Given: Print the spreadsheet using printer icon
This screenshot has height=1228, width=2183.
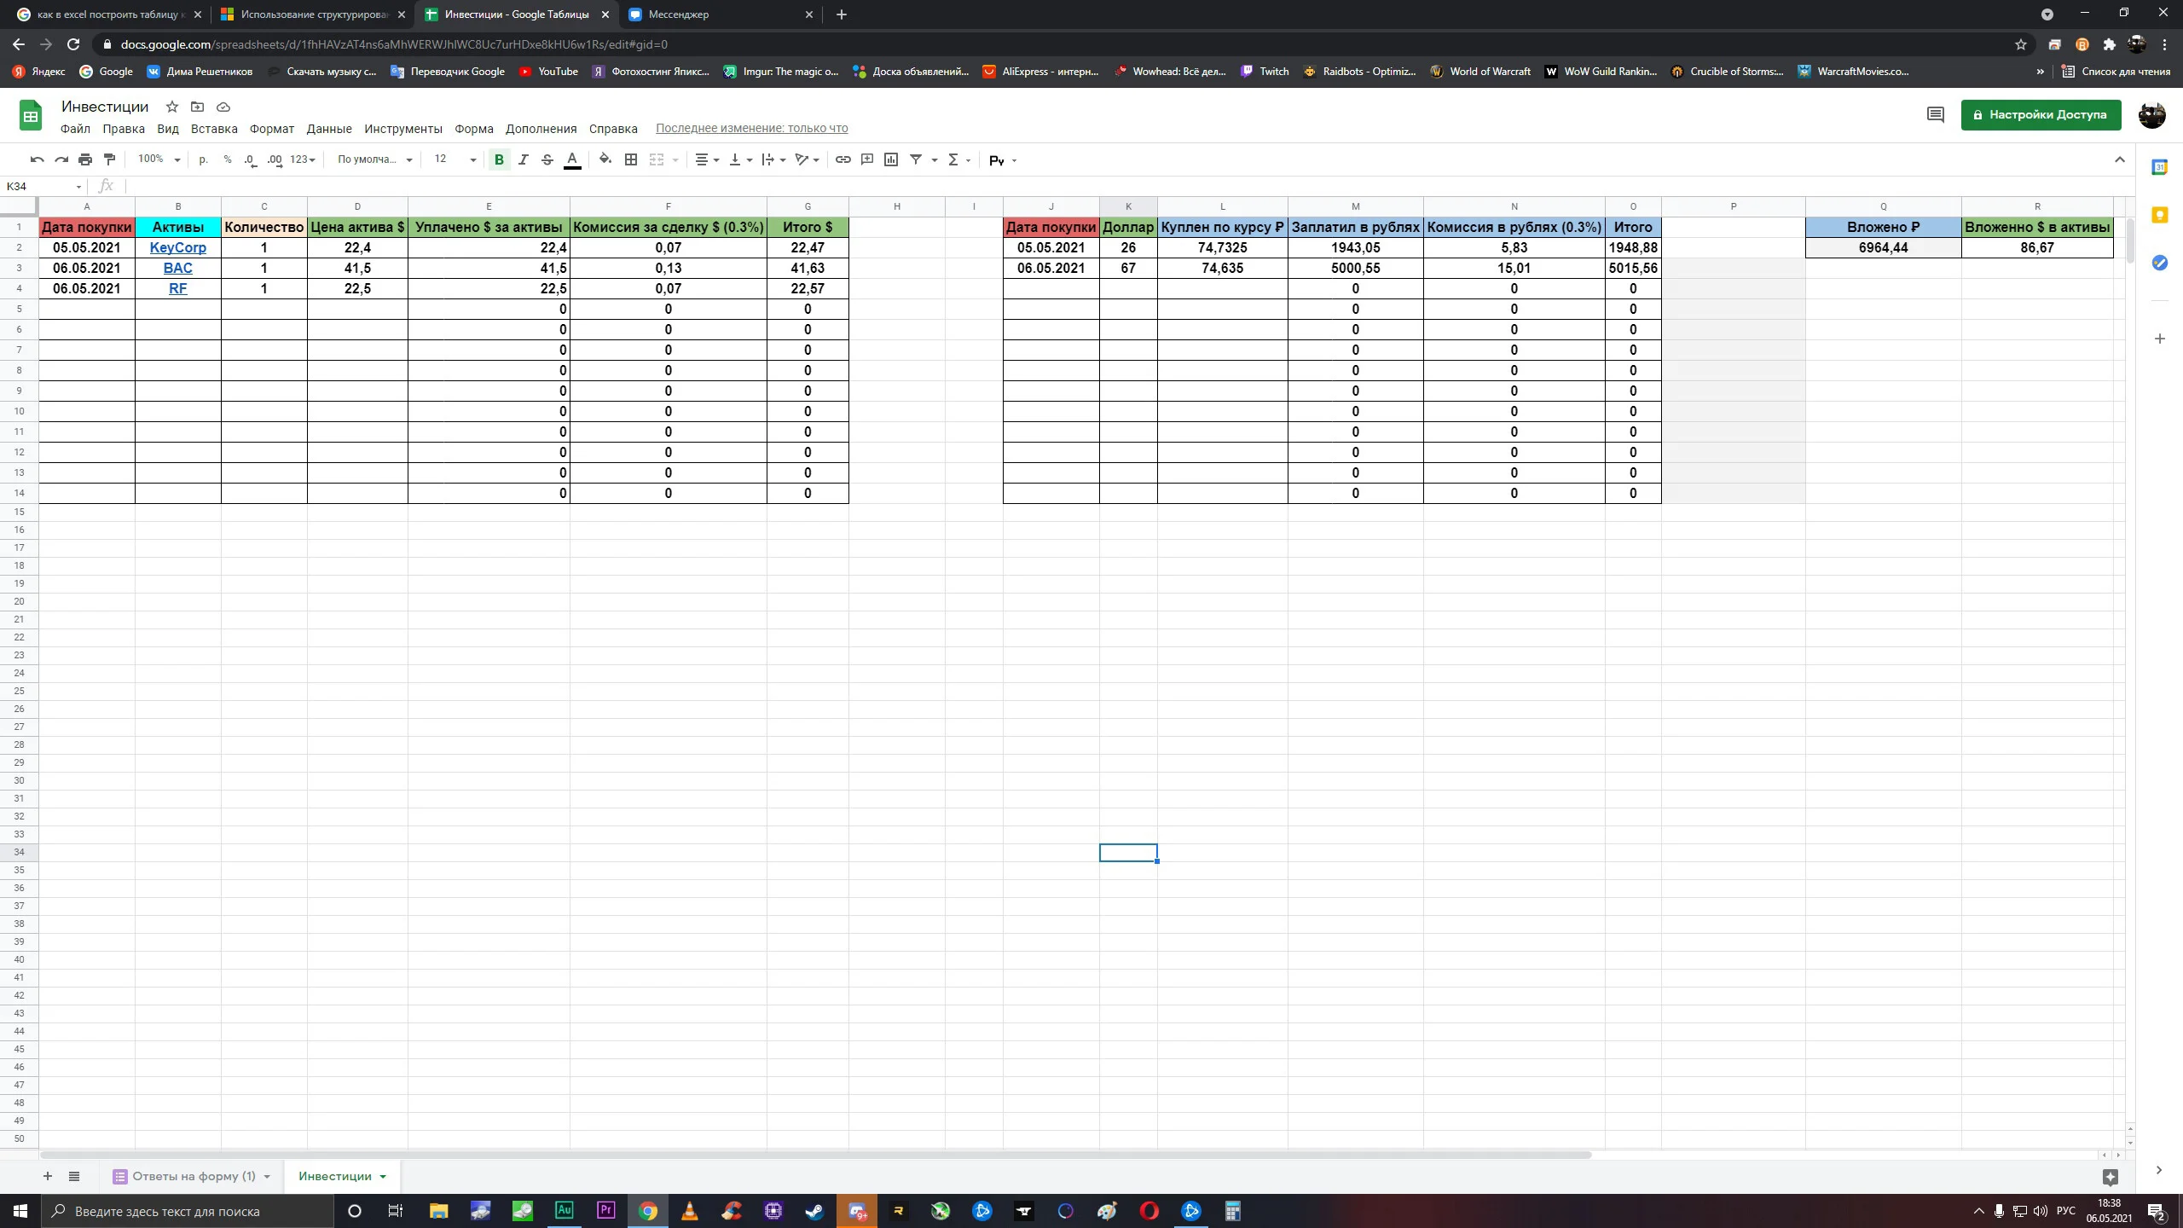Looking at the screenshot, I should tap(85, 159).
